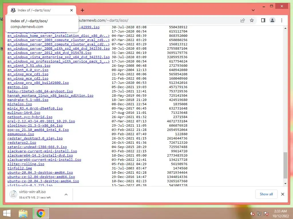Show all downloads
This screenshot has height=219, width=293.
266,194
